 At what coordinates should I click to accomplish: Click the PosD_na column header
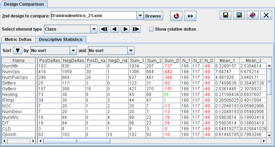click(x=96, y=60)
